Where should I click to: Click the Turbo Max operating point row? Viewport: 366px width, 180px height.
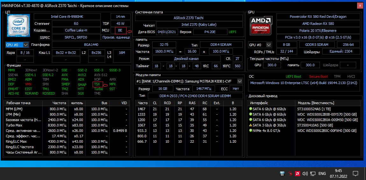67,125
